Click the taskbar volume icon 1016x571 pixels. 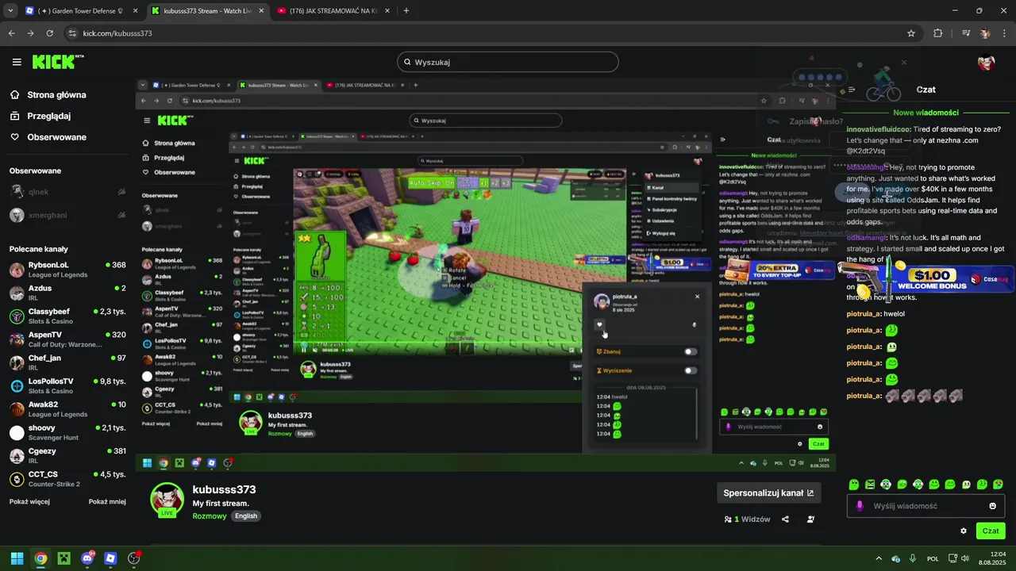pos(965,558)
